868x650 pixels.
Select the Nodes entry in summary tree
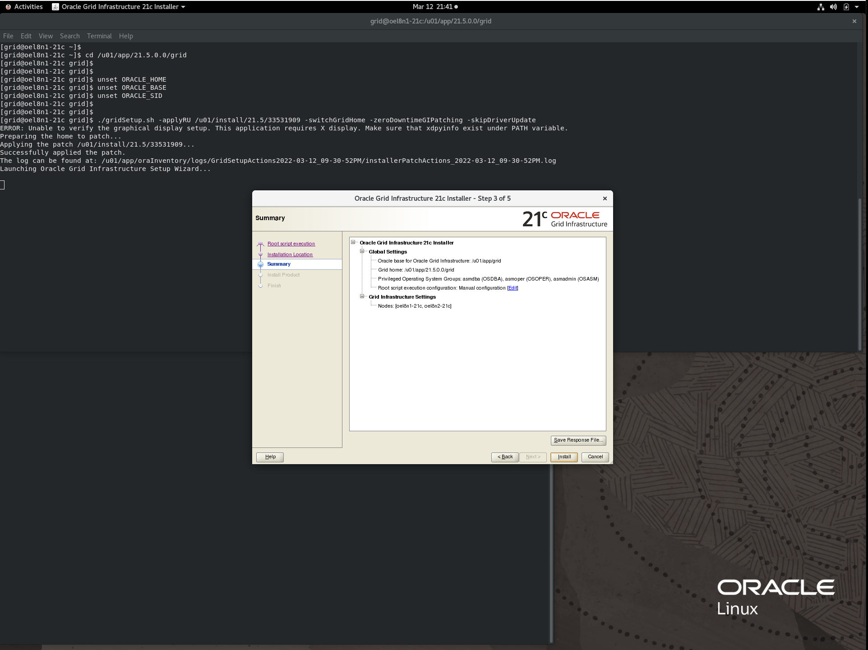(414, 306)
